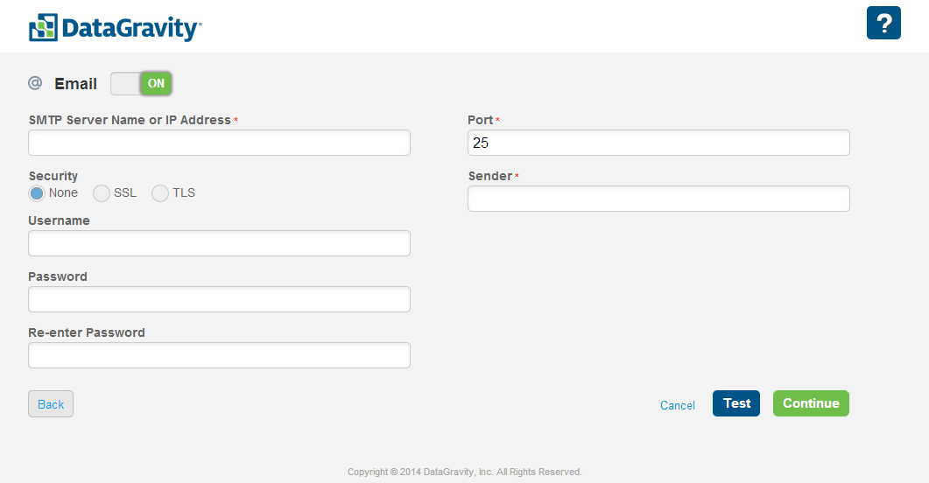Choose TLS security radio button
The image size is (929, 483).
[x=160, y=193]
